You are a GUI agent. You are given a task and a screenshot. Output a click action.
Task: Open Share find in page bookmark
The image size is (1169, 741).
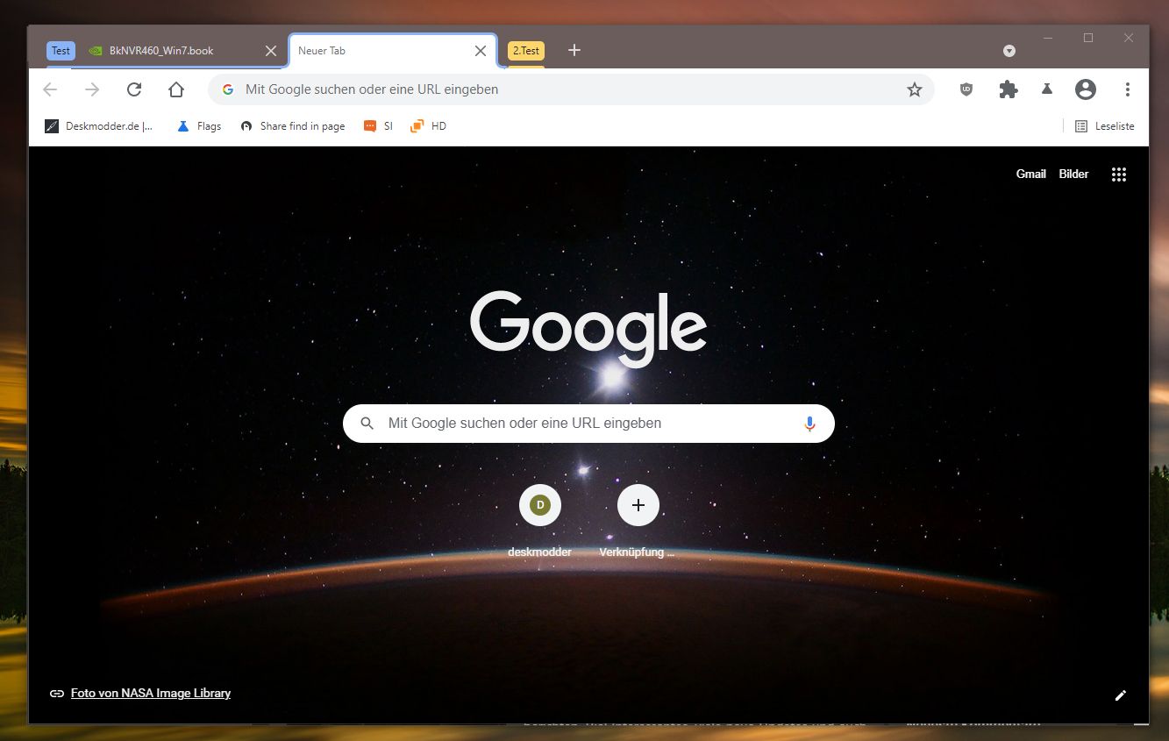click(x=293, y=126)
